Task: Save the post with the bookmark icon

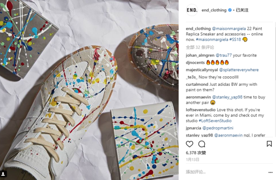Action: tap(269, 144)
